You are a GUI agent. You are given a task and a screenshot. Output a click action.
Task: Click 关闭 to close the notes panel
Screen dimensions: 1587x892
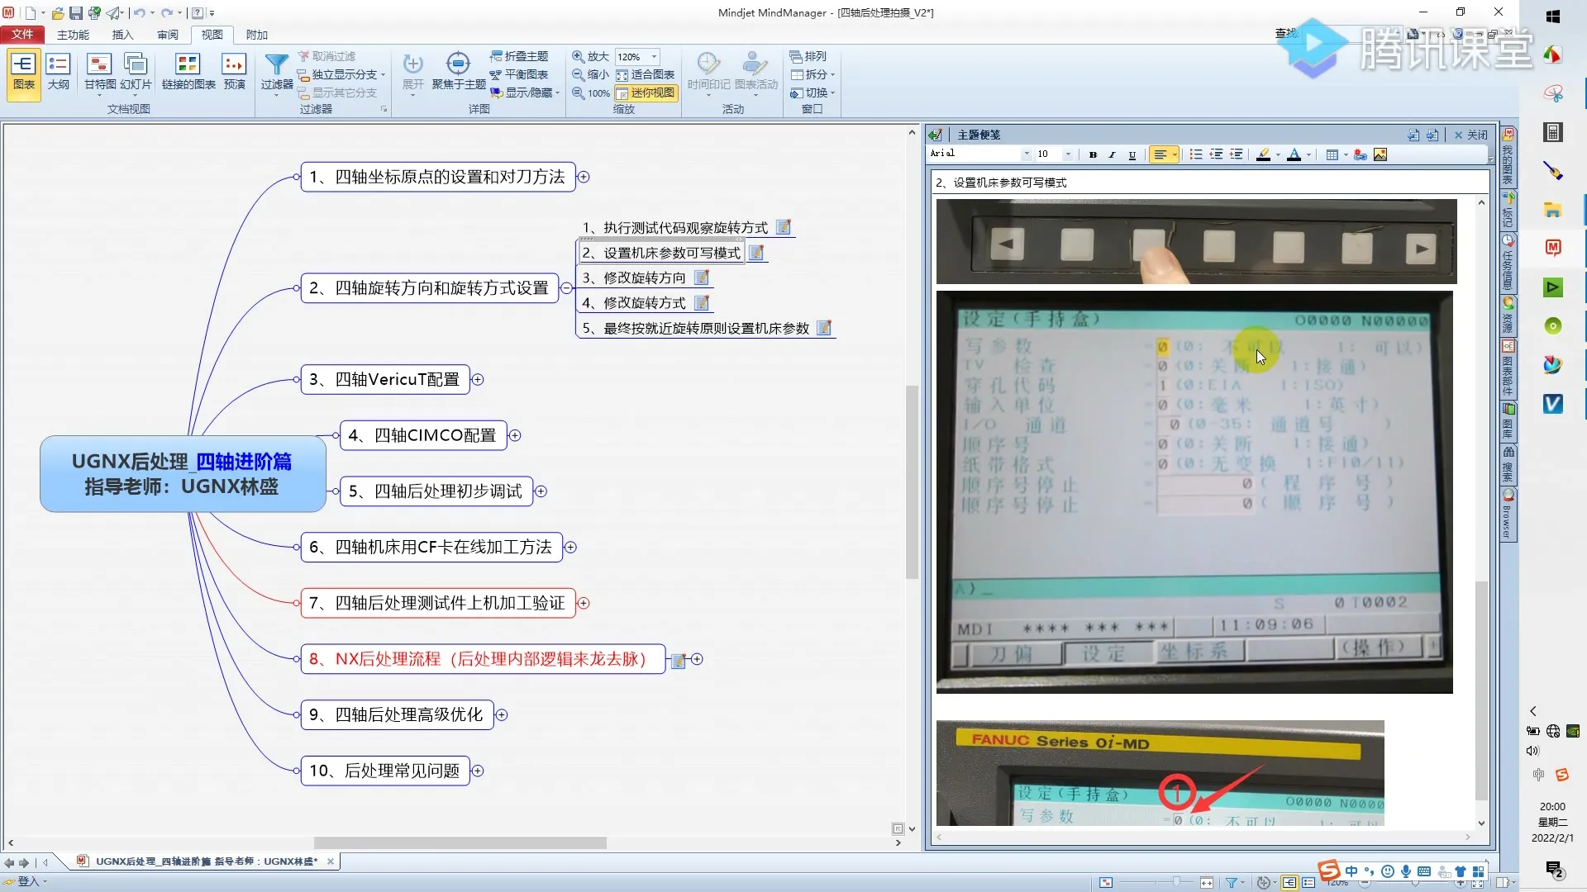1472,134
